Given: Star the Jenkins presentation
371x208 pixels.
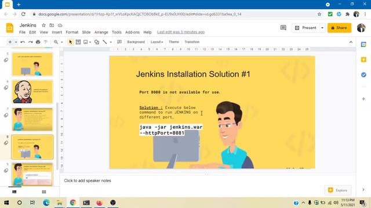Looking at the screenshot, I should coord(43,25).
